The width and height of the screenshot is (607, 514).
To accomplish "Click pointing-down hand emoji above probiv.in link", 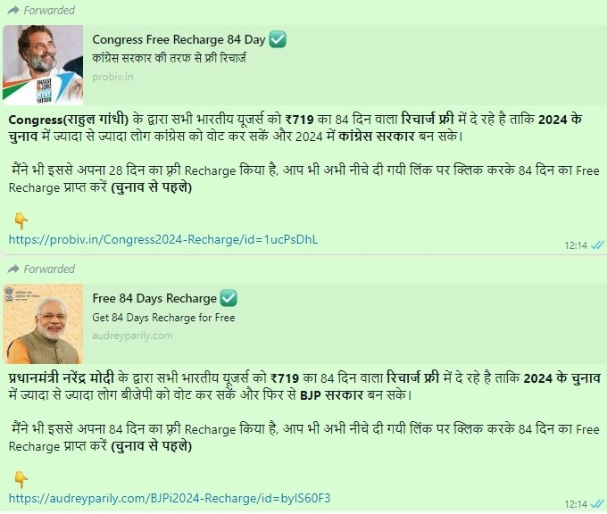I will (x=21, y=221).
